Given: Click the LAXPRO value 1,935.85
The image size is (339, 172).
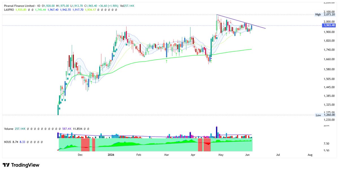Looking at the screenshot, I should (x=21, y=10).
